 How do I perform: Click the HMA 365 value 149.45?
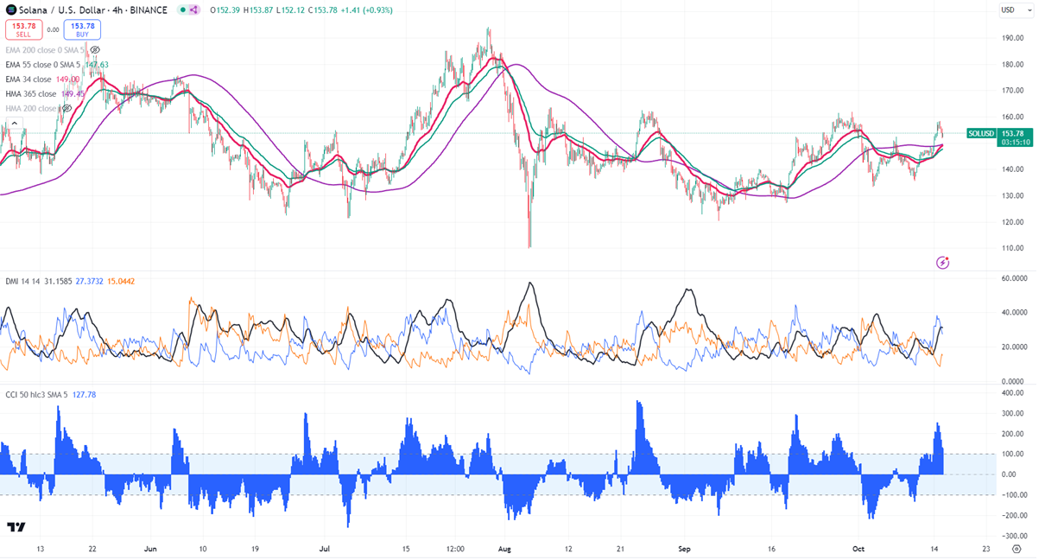pos(73,94)
